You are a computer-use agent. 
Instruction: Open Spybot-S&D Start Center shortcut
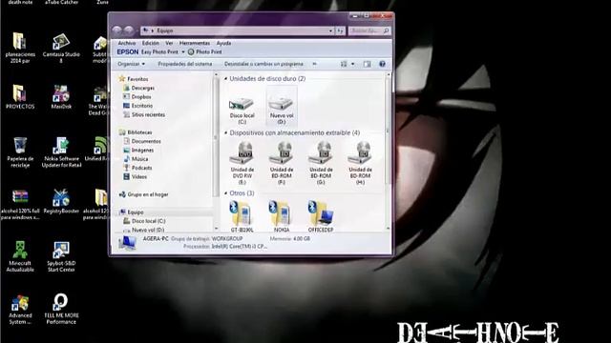(61, 256)
